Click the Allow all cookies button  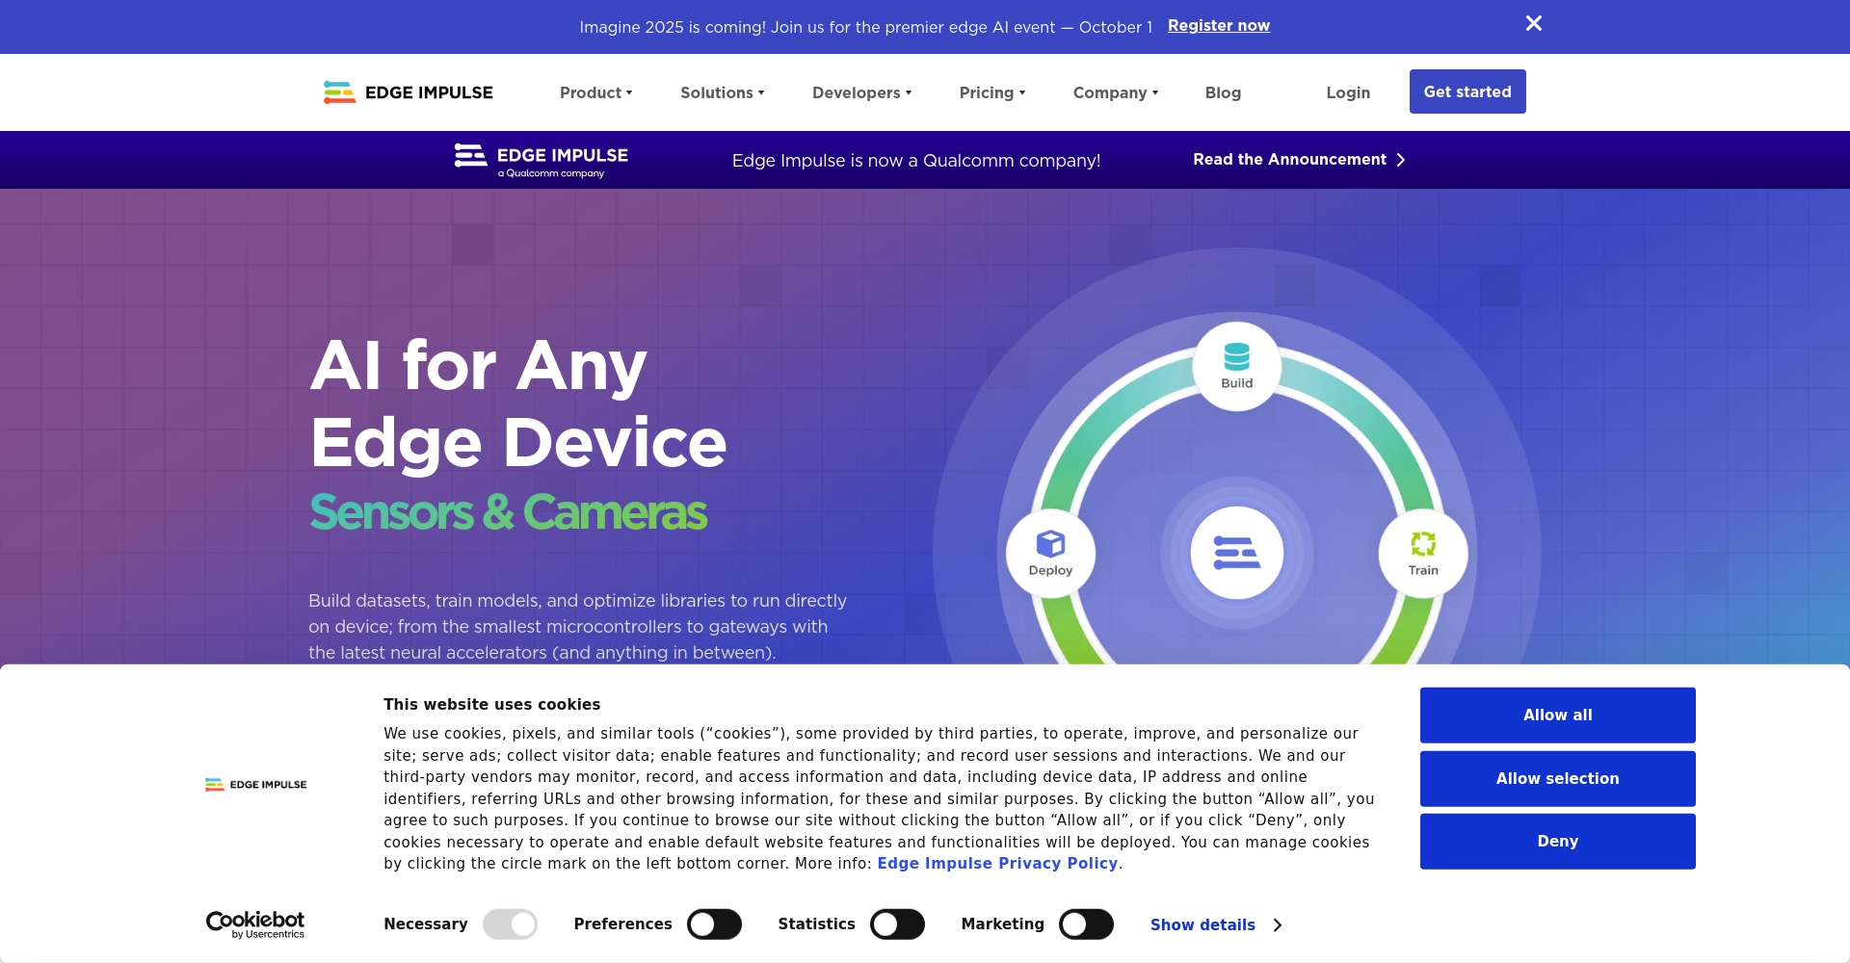point(1558,716)
